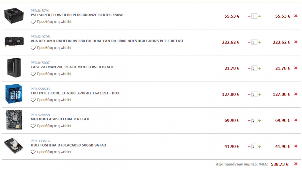Decrease quantity of XFX Radeon graphics card
The width and height of the screenshot is (302, 170).
(249, 42)
